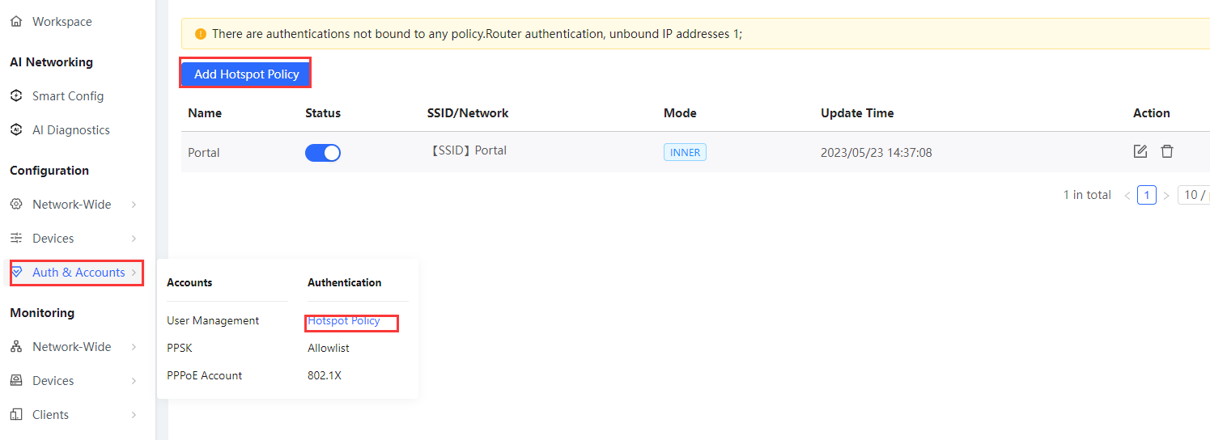Click the AI Diagnostics icon
The width and height of the screenshot is (1210, 440).
pyautogui.click(x=16, y=130)
